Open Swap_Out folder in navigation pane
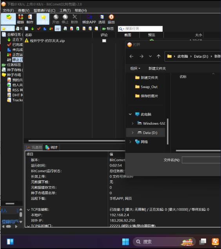 146,87
